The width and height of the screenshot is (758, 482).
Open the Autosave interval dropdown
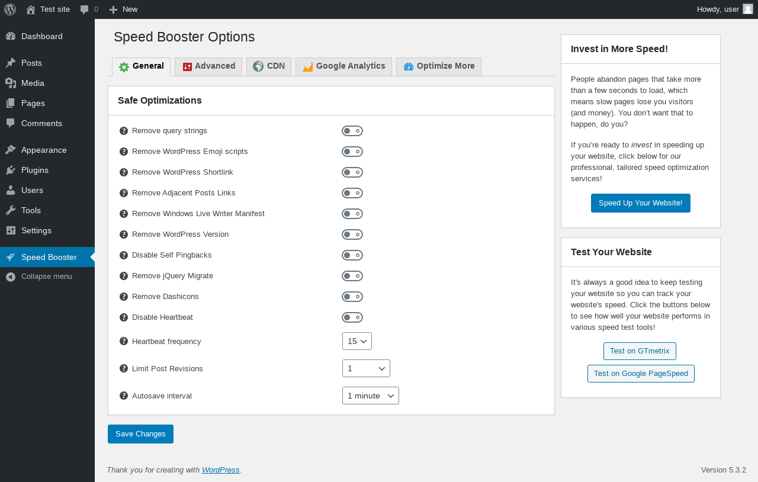click(371, 396)
